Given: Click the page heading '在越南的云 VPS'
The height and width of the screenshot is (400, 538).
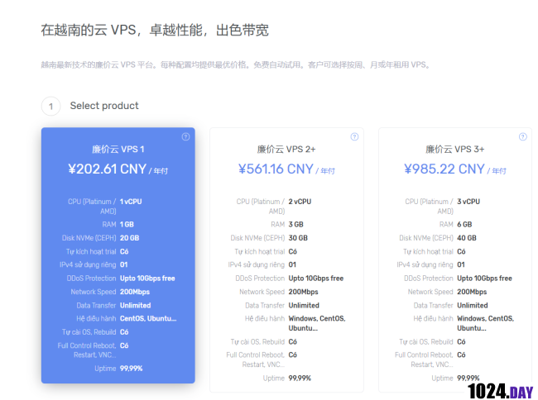Looking at the screenshot, I should click(155, 31).
